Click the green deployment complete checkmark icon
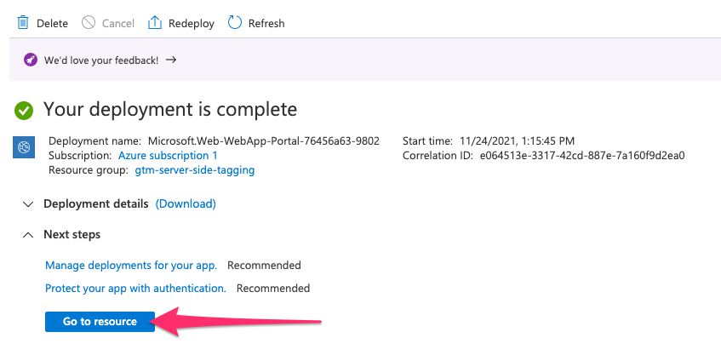This screenshot has height=355, width=721. (24, 111)
